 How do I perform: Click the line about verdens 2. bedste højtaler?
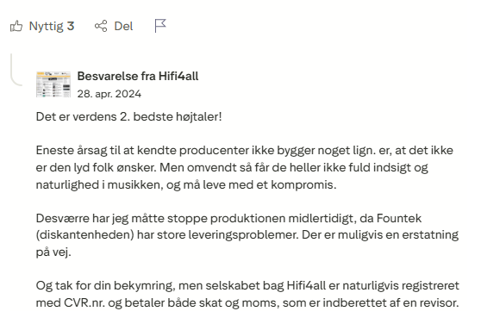tap(128, 117)
